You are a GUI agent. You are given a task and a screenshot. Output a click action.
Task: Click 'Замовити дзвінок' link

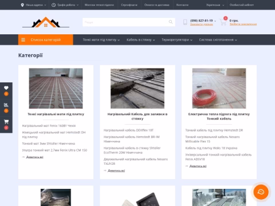(x=202, y=25)
